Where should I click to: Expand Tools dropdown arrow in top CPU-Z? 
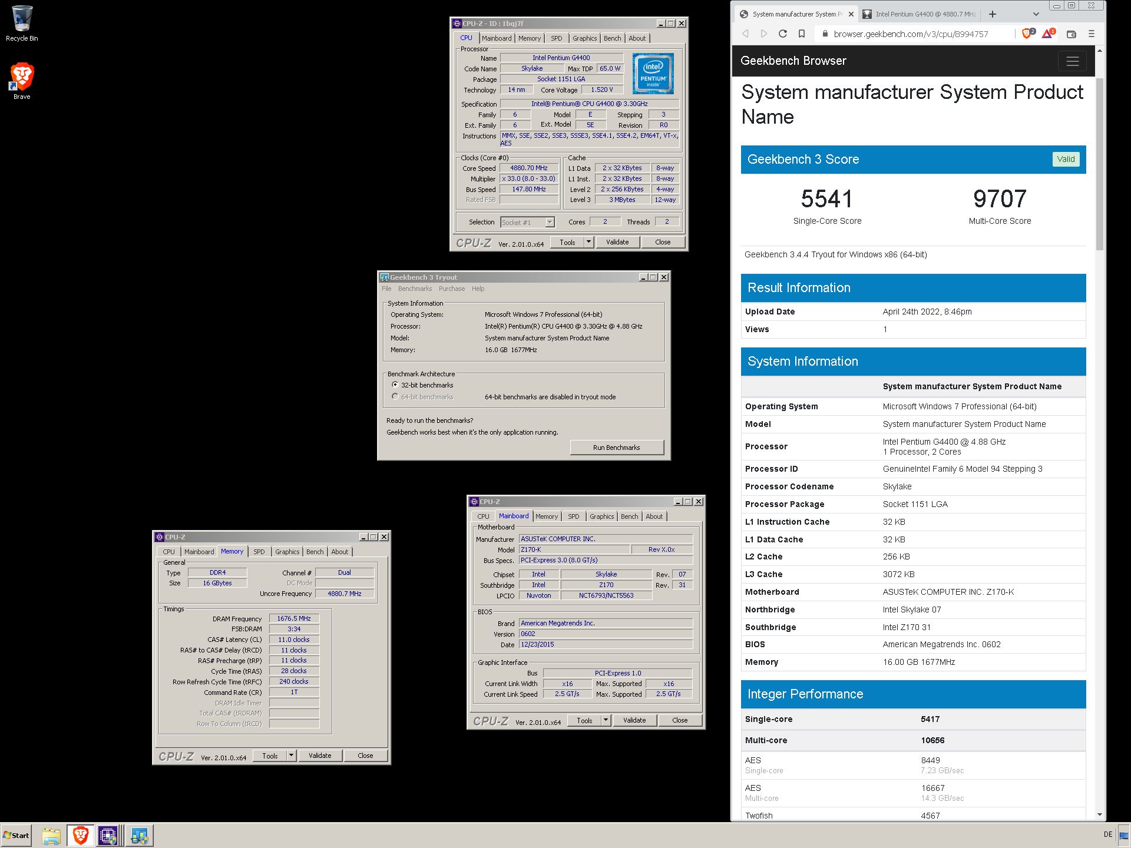(588, 242)
